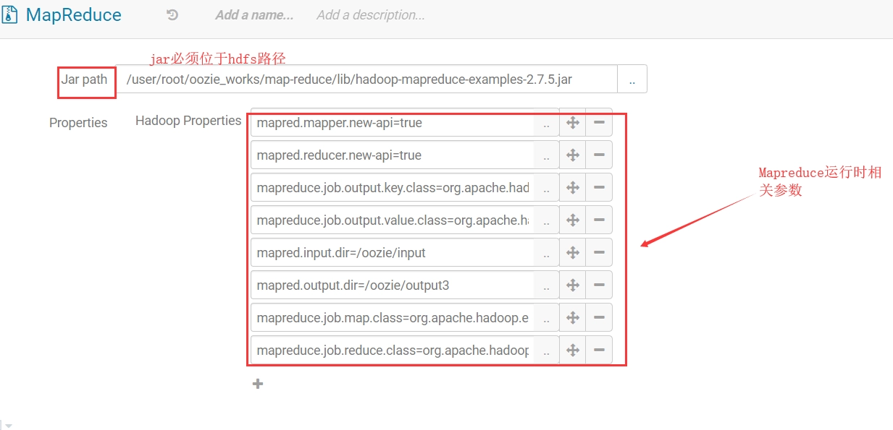Screen dimensions: 893x430
Task: Click the MapReduce title text
Action: [74, 14]
